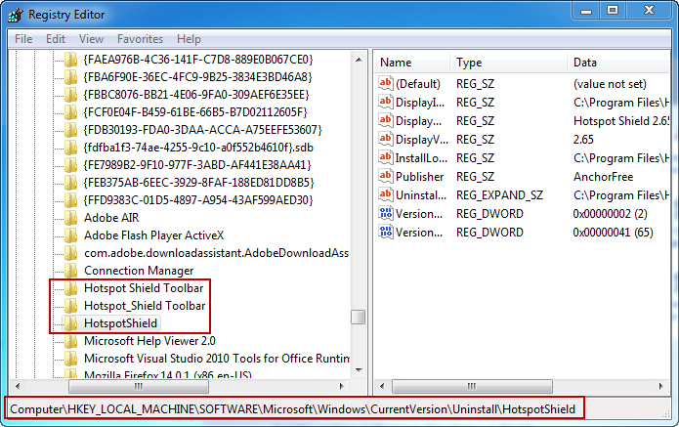Click binary icon of Version... value 0x00000041
The image size is (679, 427).
point(385,233)
